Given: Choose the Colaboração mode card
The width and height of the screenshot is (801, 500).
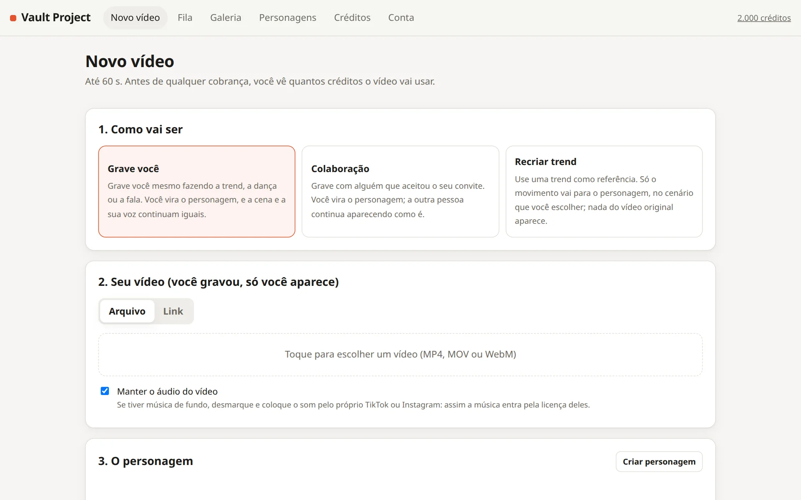Looking at the screenshot, I should pos(400,191).
